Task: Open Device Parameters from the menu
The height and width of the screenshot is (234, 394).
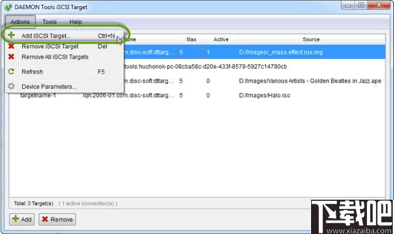Action: coord(64,86)
